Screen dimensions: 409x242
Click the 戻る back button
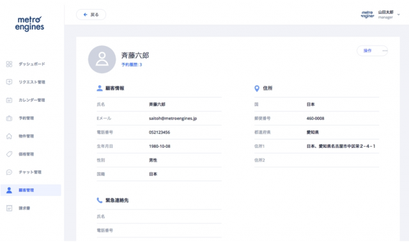pyautogui.click(x=91, y=15)
